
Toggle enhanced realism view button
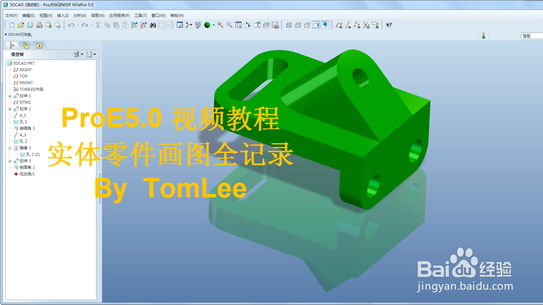[x=325, y=25]
